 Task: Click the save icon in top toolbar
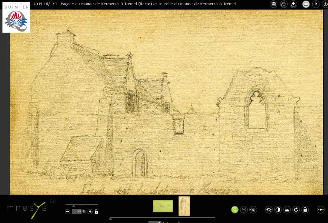(274, 4)
